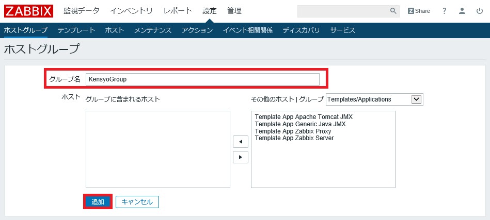The image size is (490, 220).
Task: Switch to the テンプレート tab
Action: pos(76,30)
